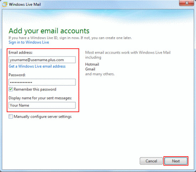Enable Manually configure server settings checkbox
Screen dimensions: 196x172
point(11,117)
